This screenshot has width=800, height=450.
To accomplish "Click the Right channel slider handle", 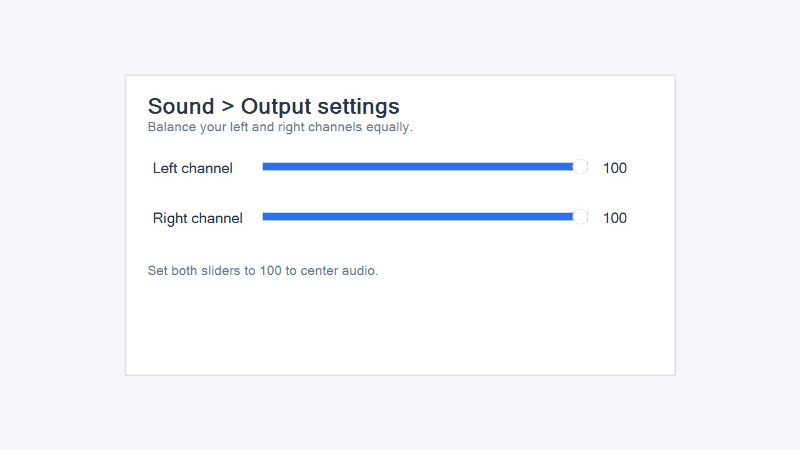I will (580, 217).
